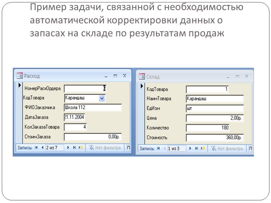Minimize the Склад window
The height and width of the screenshot is (203, 271).
tap(228, 77)
